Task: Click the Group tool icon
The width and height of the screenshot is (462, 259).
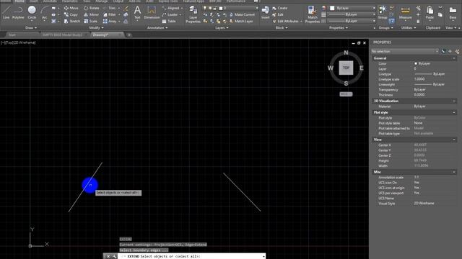Action: tap(383, 13)
